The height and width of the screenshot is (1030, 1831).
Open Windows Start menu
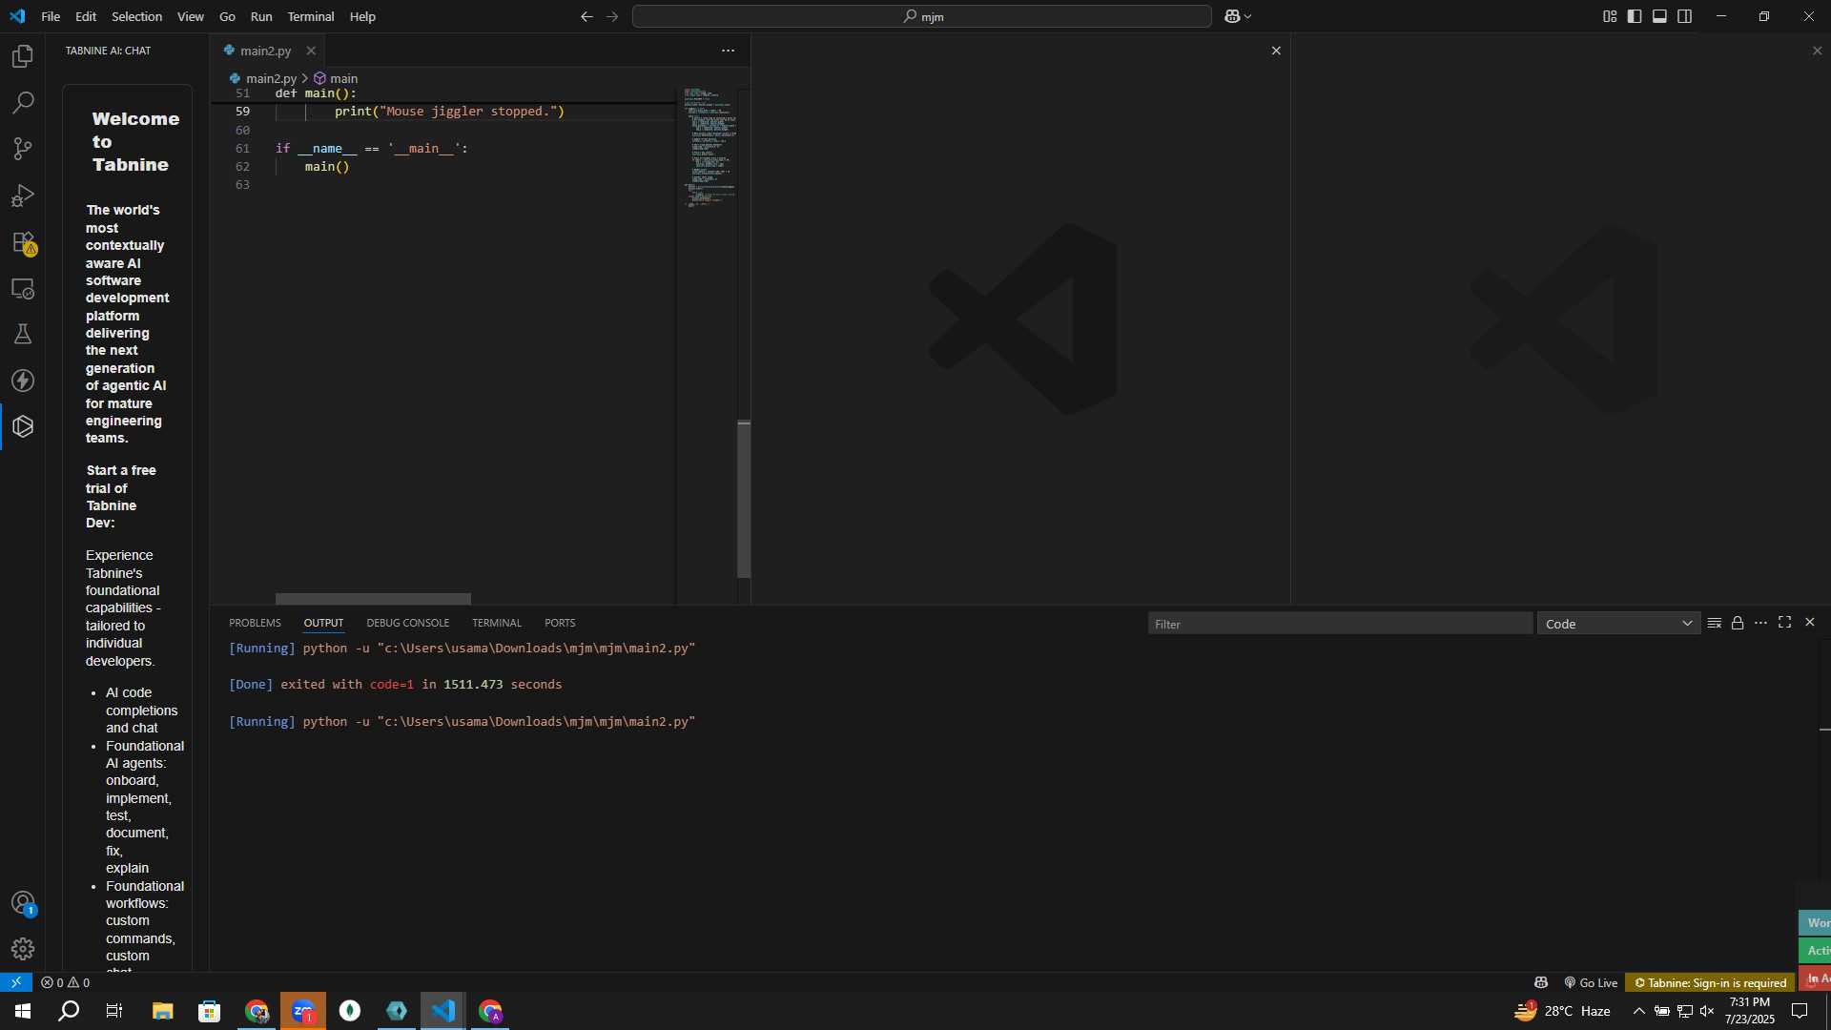click(x=23, y=1011)
